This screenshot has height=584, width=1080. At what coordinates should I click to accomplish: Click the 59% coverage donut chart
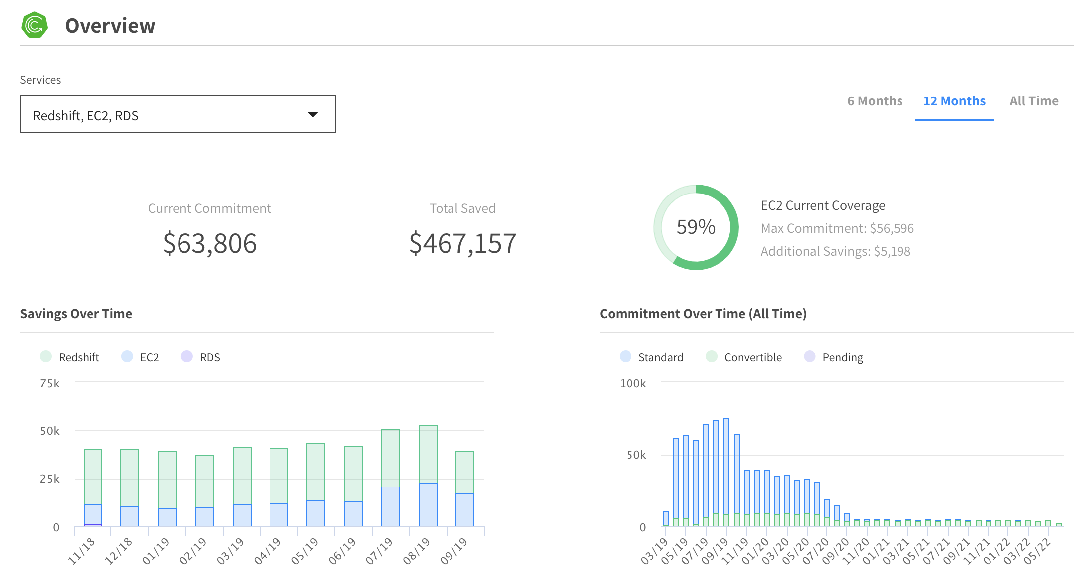pos(696,227)
